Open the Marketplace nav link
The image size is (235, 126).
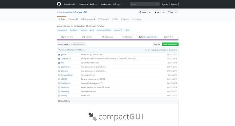pos(106,4)
